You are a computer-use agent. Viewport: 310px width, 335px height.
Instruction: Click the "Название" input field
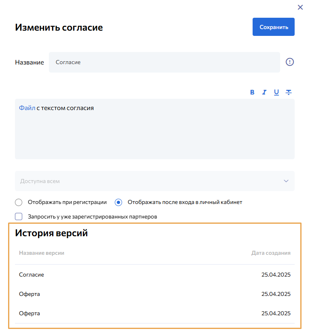(164, 62)
